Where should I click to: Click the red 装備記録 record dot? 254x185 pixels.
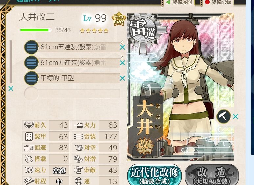[207, 2]
